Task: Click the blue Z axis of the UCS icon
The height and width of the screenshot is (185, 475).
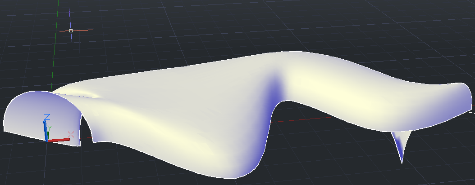Action: [46, 130]
